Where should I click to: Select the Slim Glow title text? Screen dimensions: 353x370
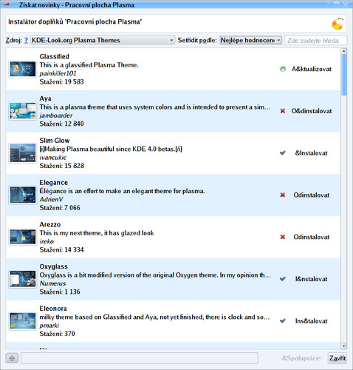[x=55, y=141]
